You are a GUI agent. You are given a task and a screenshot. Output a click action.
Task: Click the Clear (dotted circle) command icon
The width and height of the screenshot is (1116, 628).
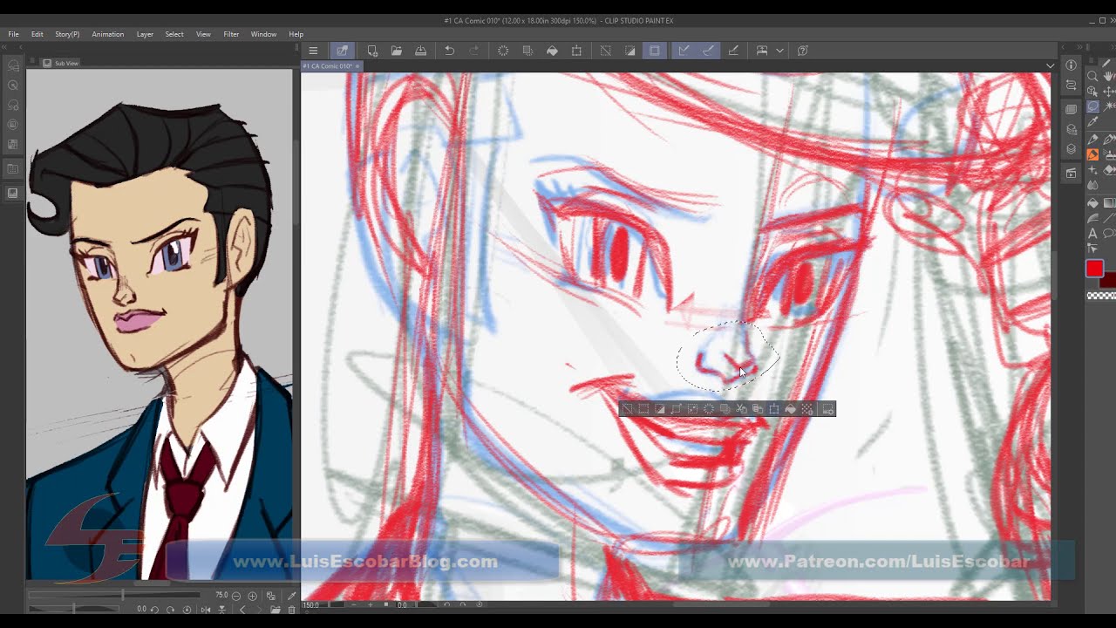coord(503,51)
